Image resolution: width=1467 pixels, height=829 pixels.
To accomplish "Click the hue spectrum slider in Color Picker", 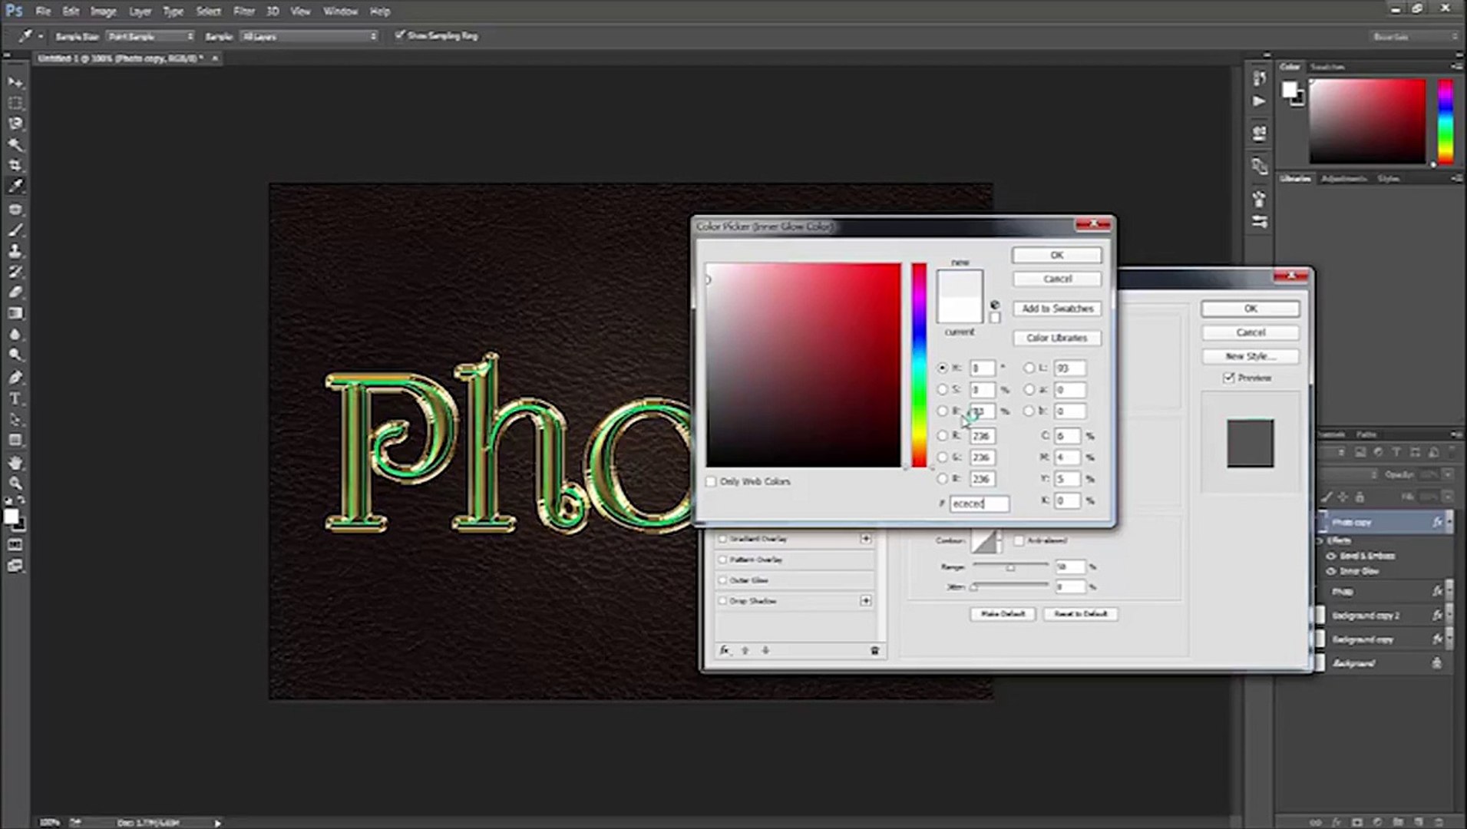I will pos(919,365).
